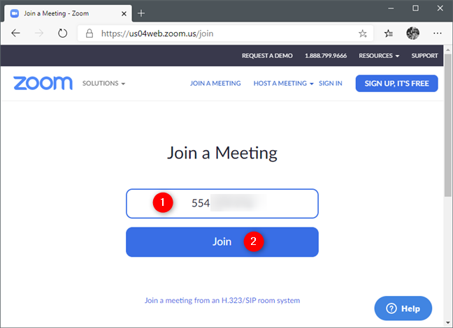Go back with the browser back arrow
The image size is (453, 328).
coord(15,33)
